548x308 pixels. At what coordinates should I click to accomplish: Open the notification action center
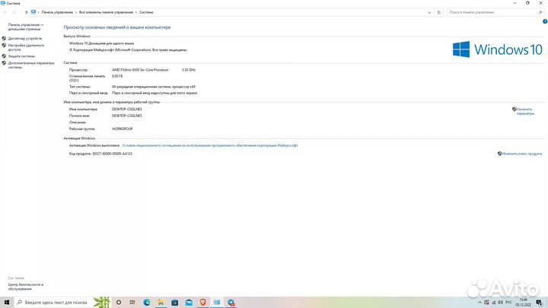pyautogui.click(x=540, y=303)
